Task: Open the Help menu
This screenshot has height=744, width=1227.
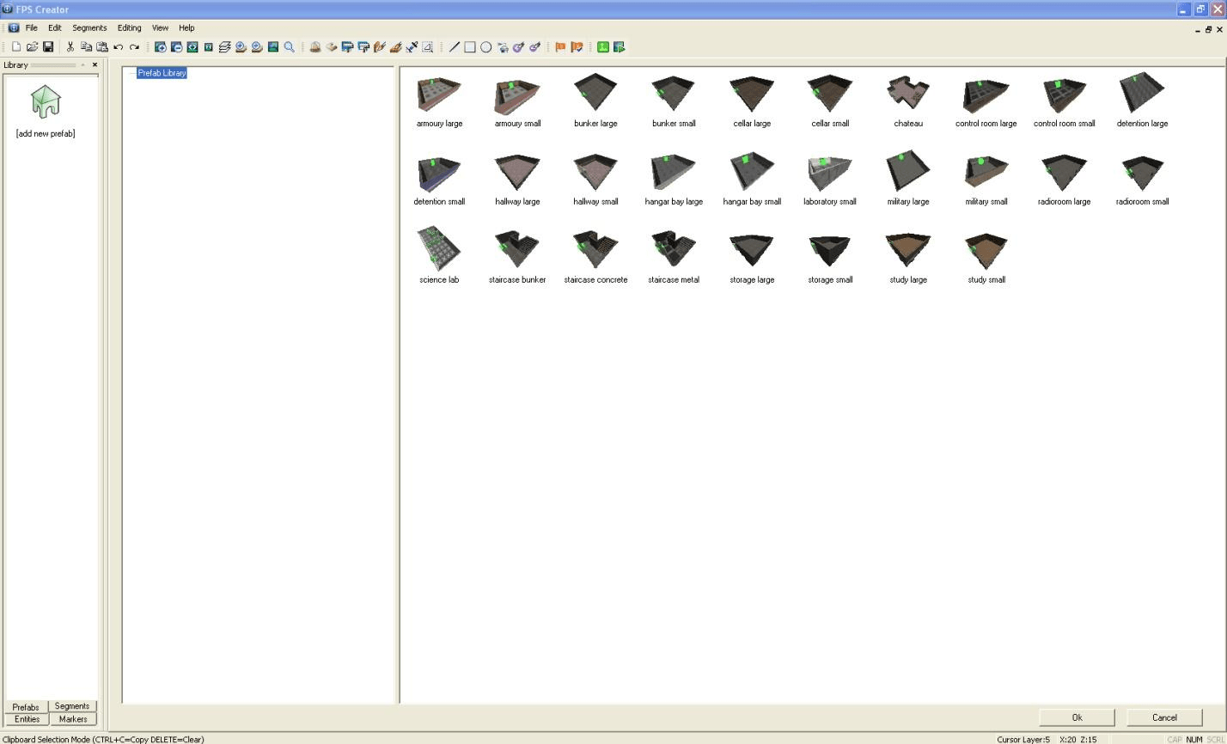Action: pyautogui.click(x=186, y=27)
